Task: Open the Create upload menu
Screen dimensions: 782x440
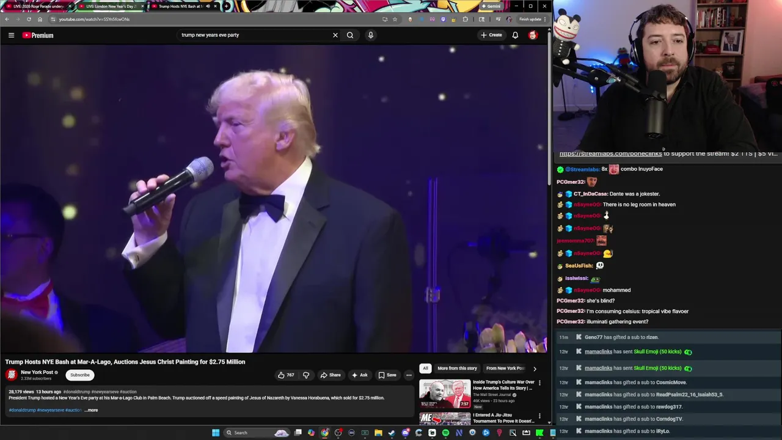Action: click(491, 35)
